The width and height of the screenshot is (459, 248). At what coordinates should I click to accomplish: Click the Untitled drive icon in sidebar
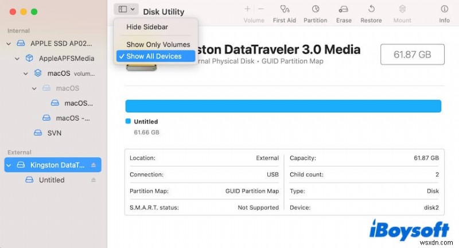[x=29, y=180]
